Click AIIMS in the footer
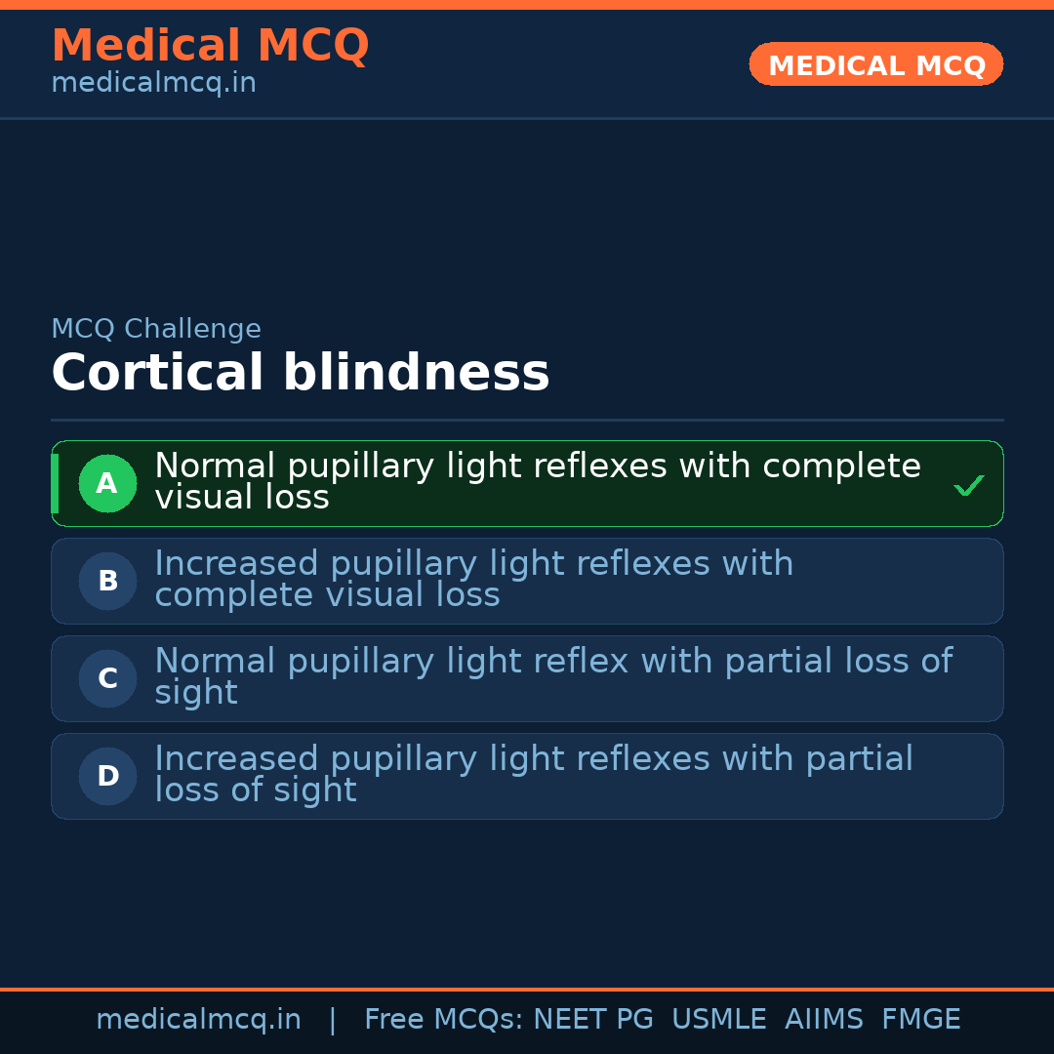 point(824,1020)
